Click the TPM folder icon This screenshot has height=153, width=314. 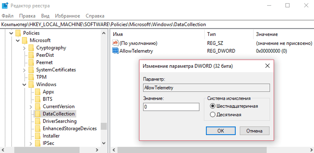coord(31,77)
